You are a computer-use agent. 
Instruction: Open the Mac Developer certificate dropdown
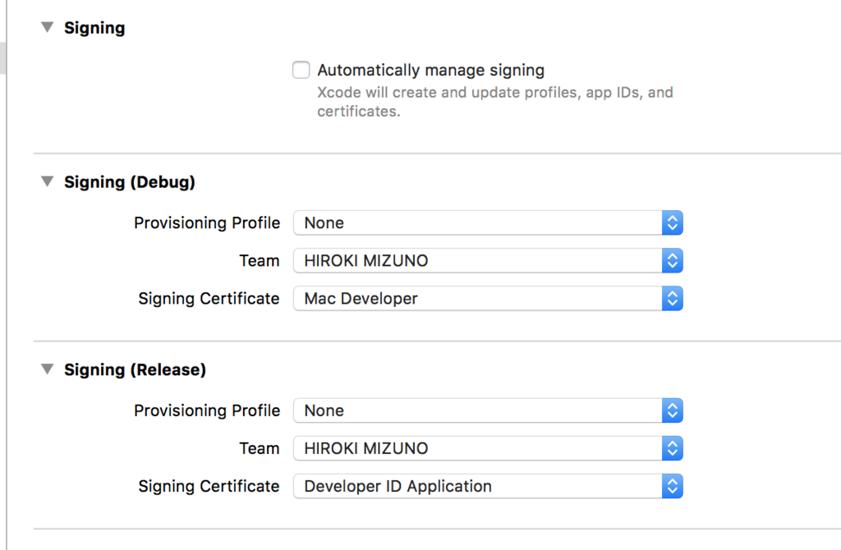(476, 299)
